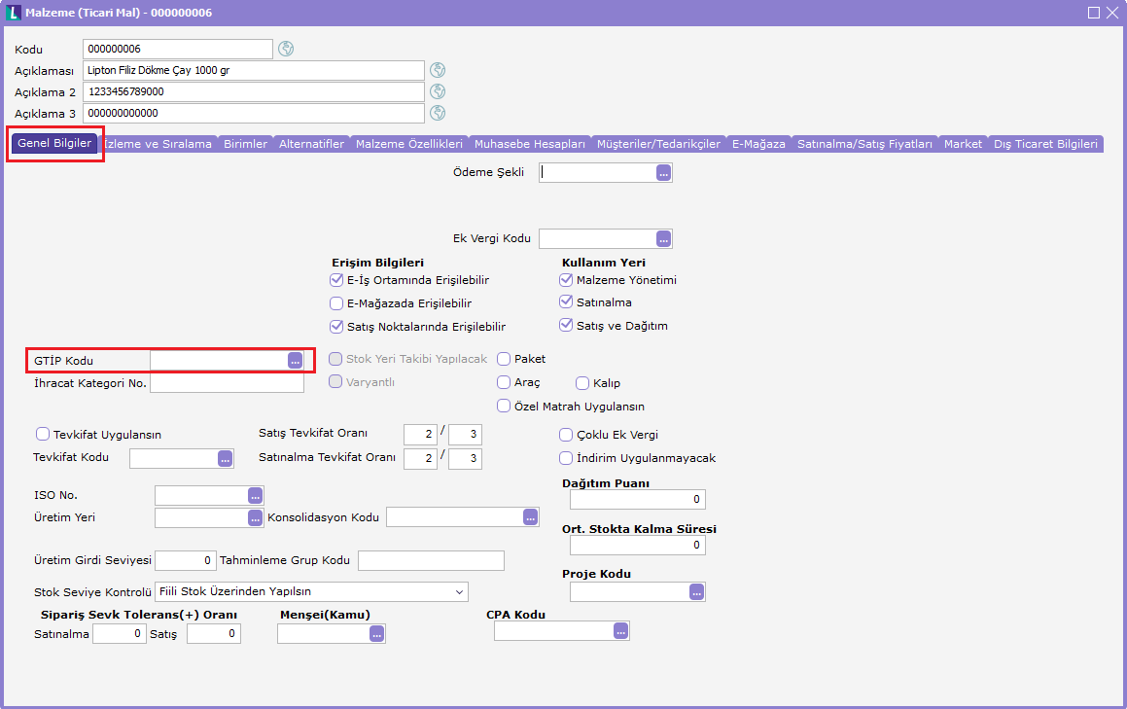Open the Muhasebe Hesapları tab

pyautogui.click(x=529, y=144)
